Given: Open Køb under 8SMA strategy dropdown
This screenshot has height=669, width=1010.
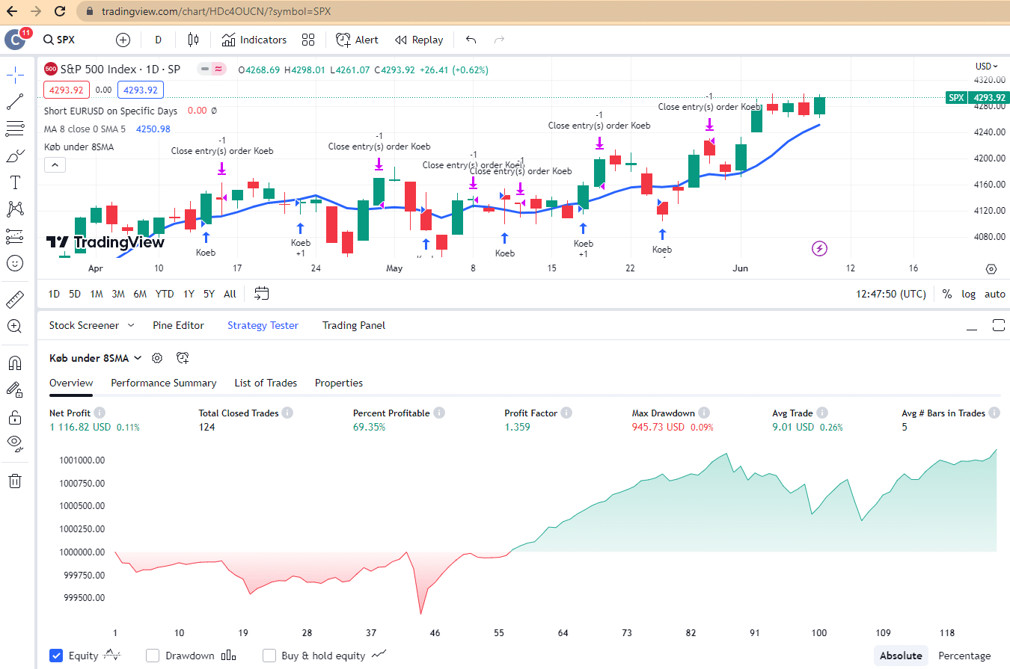Looking at the screenshot, I should coord(96,358).
